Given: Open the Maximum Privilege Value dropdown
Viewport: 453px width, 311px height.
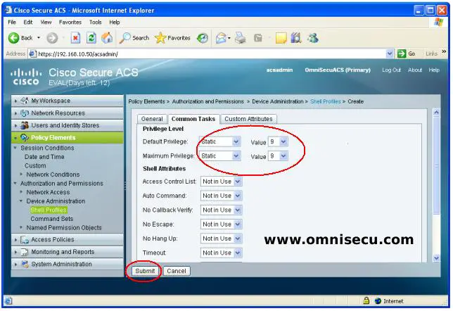Looking at the screenshot, I should tap(278, 155).
